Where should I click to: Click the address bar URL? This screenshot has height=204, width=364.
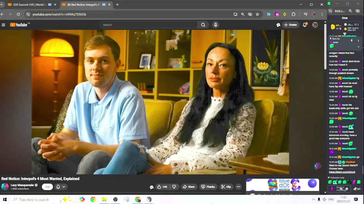(x=59, y=14)
